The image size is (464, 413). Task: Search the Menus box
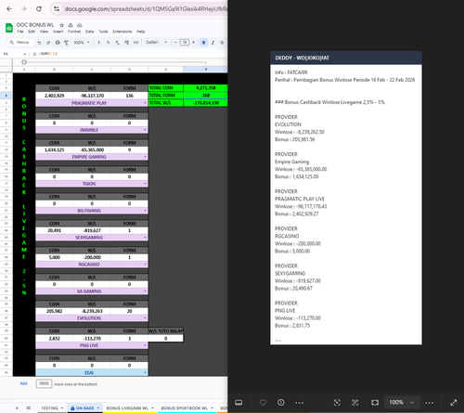tap(20, 43)
